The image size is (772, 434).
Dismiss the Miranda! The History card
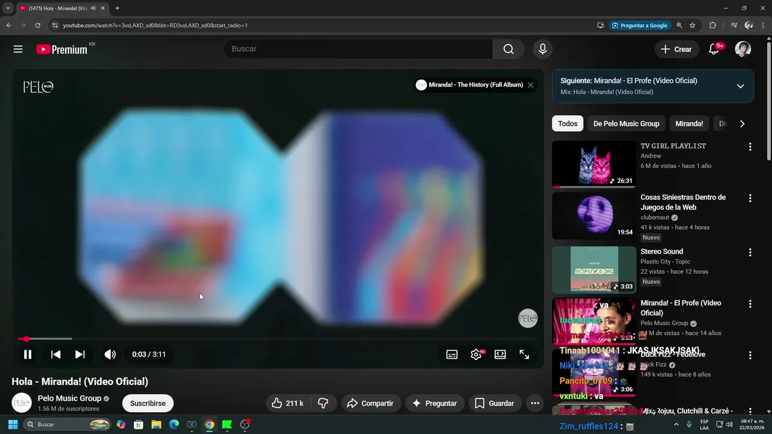pyautogui.click(x=531, y=85)
